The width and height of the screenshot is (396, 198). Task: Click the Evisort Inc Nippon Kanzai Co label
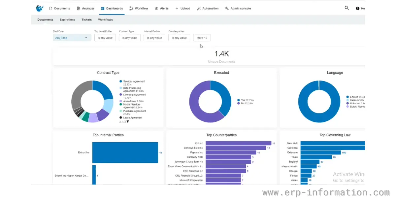pos(72,176)
